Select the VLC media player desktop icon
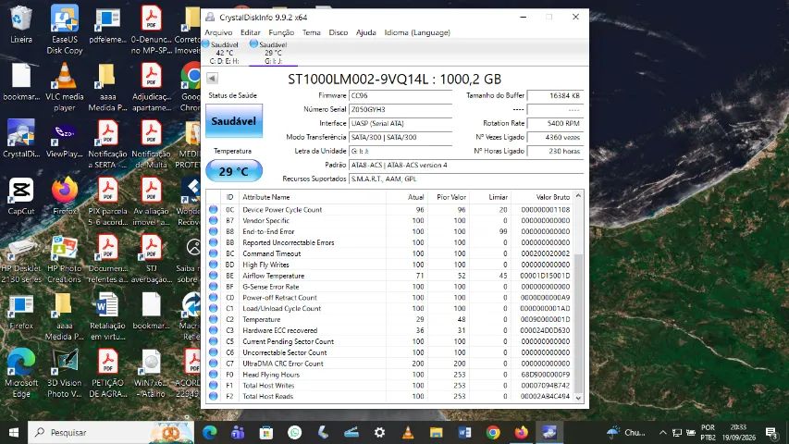789x444 pixels. (x=65, y=87)
